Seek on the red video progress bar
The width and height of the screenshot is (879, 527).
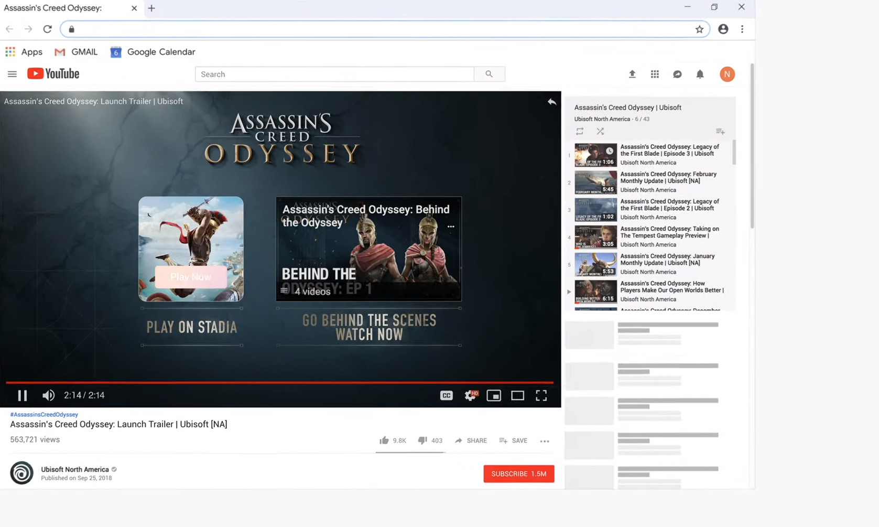coord(279,382)
